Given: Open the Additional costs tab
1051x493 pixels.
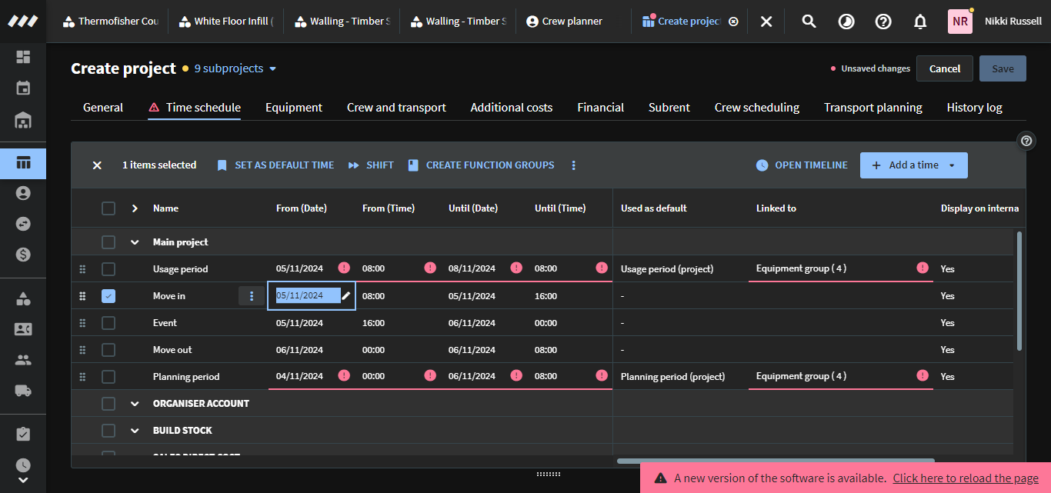Looking at the screenshot, I should (512, 108).
